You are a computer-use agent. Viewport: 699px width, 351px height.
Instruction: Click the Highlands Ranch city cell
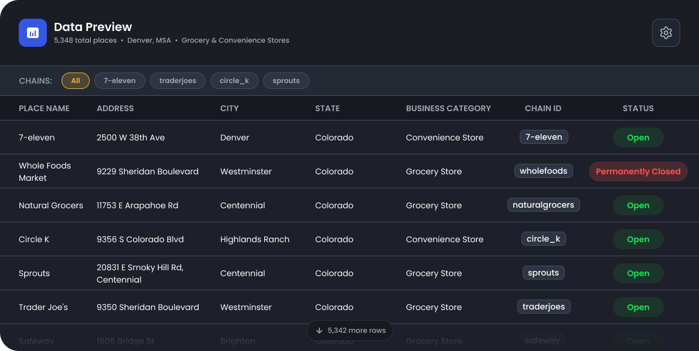click(x=255, y=239)
